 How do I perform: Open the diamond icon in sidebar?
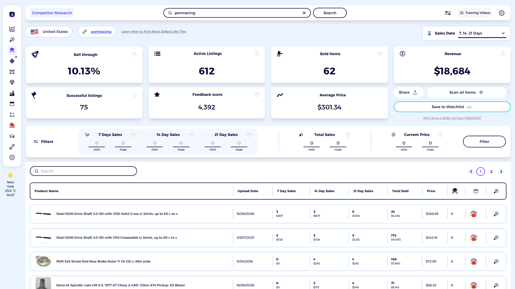12,82
